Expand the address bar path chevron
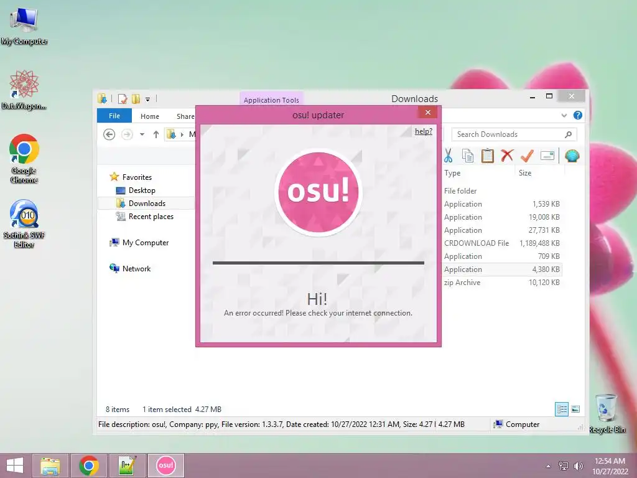The width and height of the screenshot is (637, 478). point(182,134)
